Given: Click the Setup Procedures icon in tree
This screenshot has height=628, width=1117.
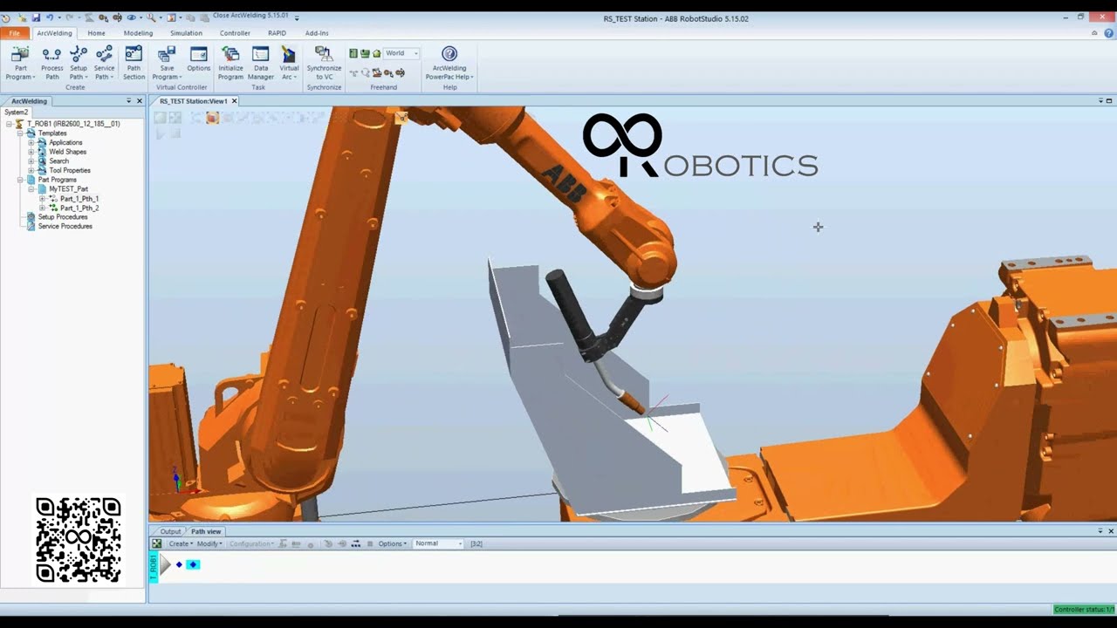Looking at the screenshot, I should (31, 217).
